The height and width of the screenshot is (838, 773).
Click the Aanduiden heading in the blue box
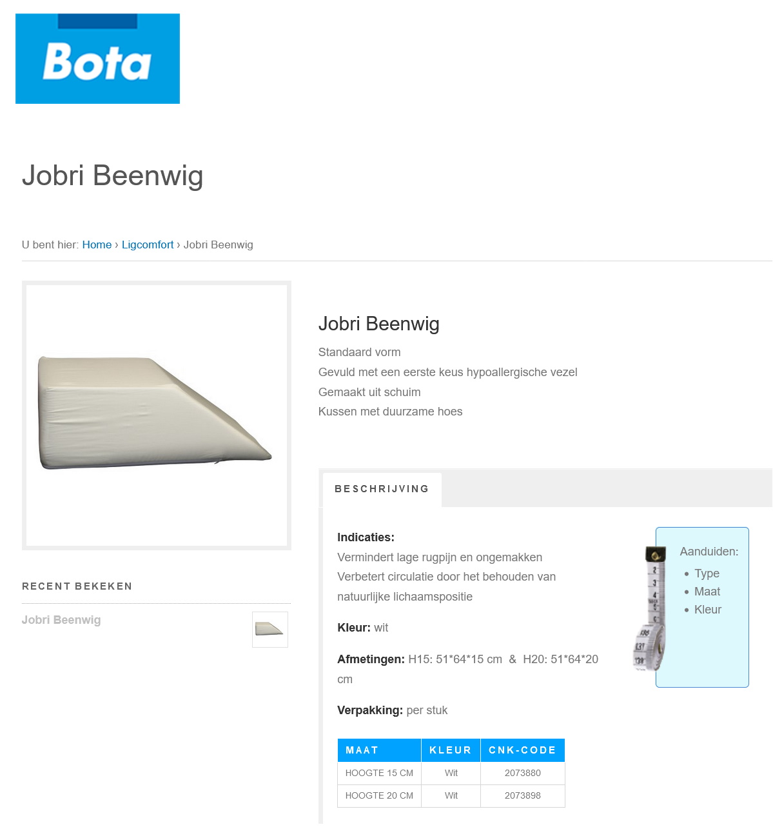pyautogui.click(x=709, y=552)
